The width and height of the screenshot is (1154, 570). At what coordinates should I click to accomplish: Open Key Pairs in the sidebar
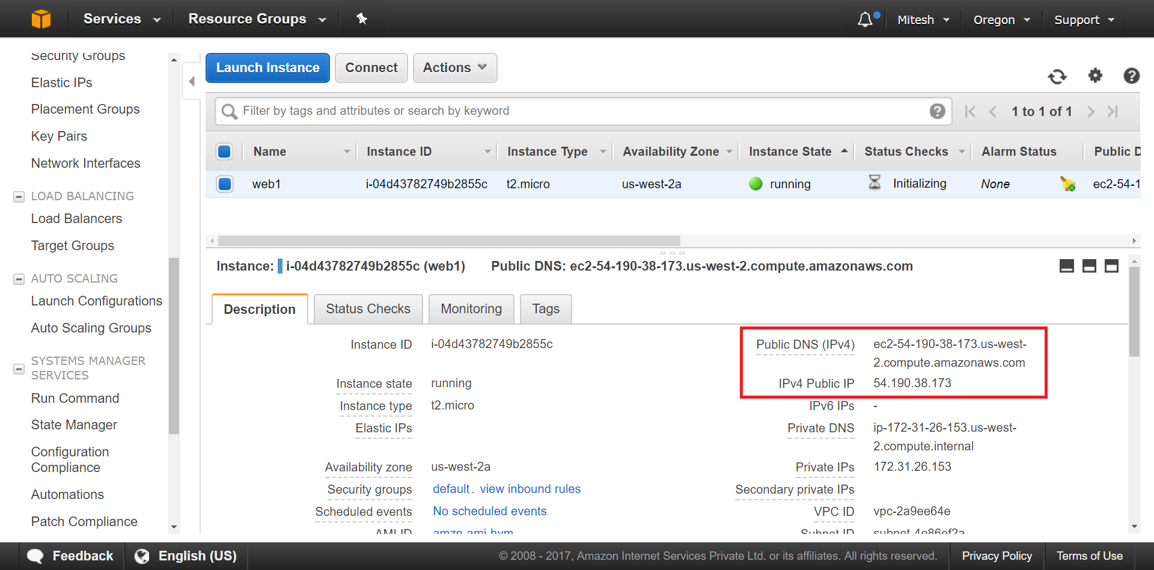click(59, 136)
